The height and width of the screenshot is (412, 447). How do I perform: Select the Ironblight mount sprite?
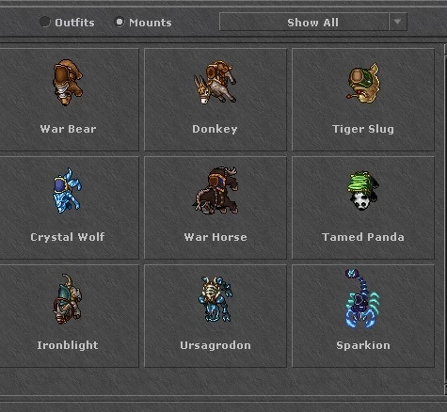pos(68,299)
